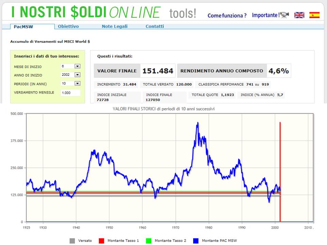The image size is (327, 245).
Task: Click the blue Montante PAC MSW swatch
Action: tap(196, 241)
